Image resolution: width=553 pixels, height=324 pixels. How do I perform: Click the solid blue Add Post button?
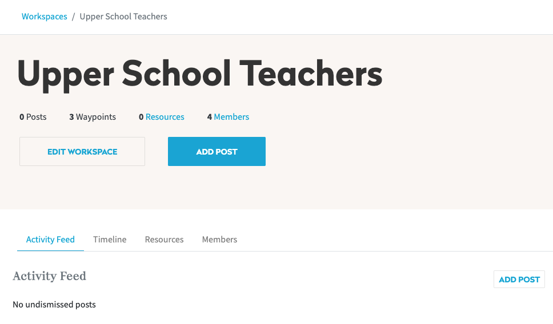[217, 151]
